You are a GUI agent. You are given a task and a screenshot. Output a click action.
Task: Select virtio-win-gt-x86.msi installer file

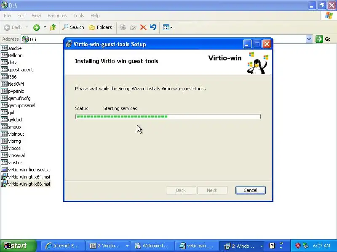pyautogui.click(x=26, y=184)
